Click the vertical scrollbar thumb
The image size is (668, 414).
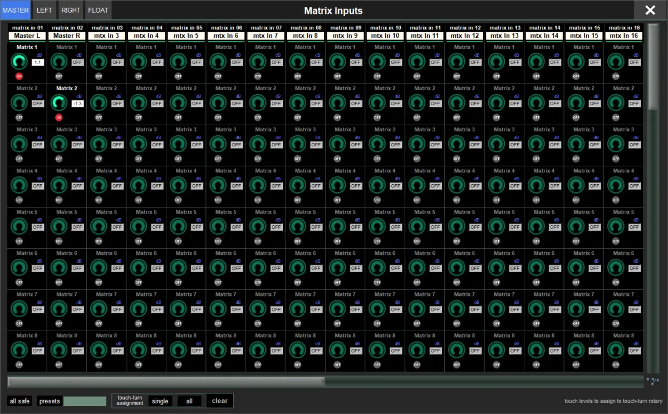(653, 67)
